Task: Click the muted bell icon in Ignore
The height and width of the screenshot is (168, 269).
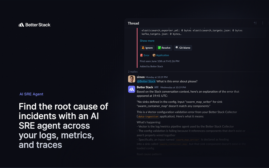Action: pyautogui.click(x=143, y=48)
